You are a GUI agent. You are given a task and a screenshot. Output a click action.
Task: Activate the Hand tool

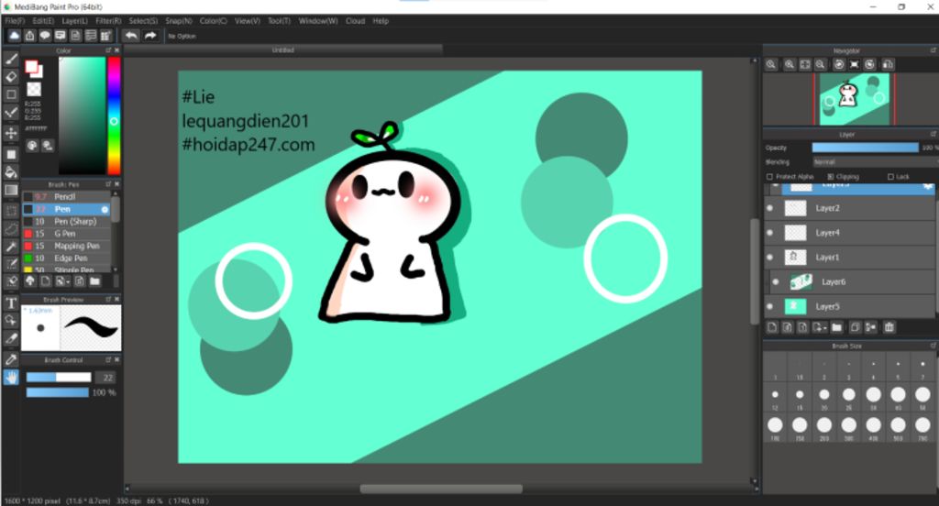[11, 378]
